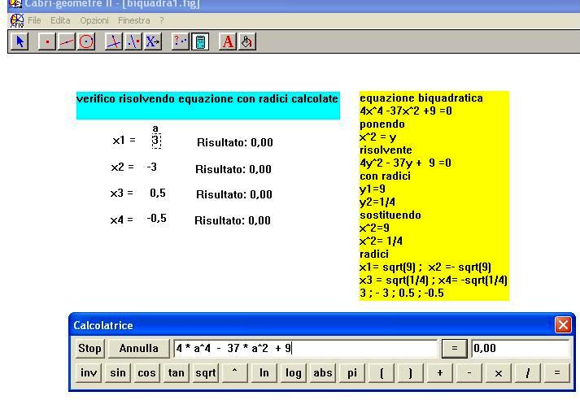Click the ln calculator key
The width and height of the screenshot is (580, 400).
tap(264, 372)
